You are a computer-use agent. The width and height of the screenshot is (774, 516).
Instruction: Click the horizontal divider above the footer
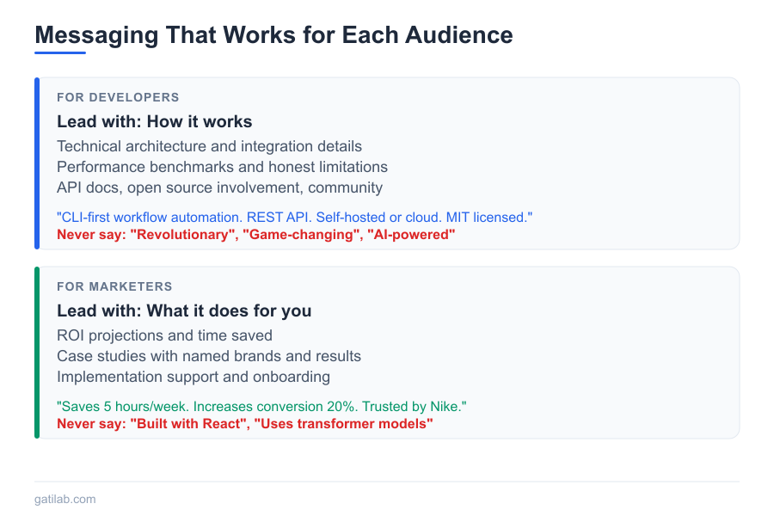coord(387,482)
